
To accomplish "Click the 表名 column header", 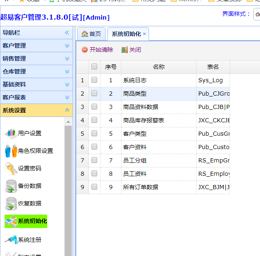I will pos(213,67).
